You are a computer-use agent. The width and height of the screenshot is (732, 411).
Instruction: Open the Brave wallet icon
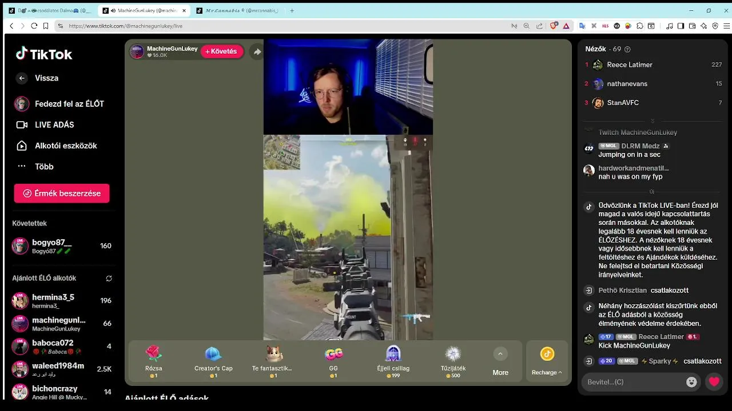click(x=692, y=26)
